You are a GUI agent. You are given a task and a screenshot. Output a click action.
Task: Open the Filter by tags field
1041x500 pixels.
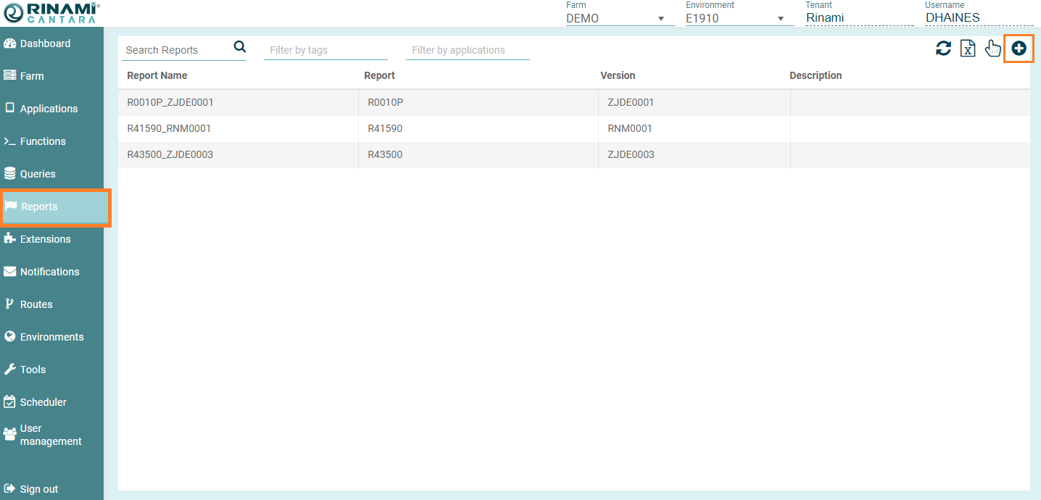click(x=325, y=51)
